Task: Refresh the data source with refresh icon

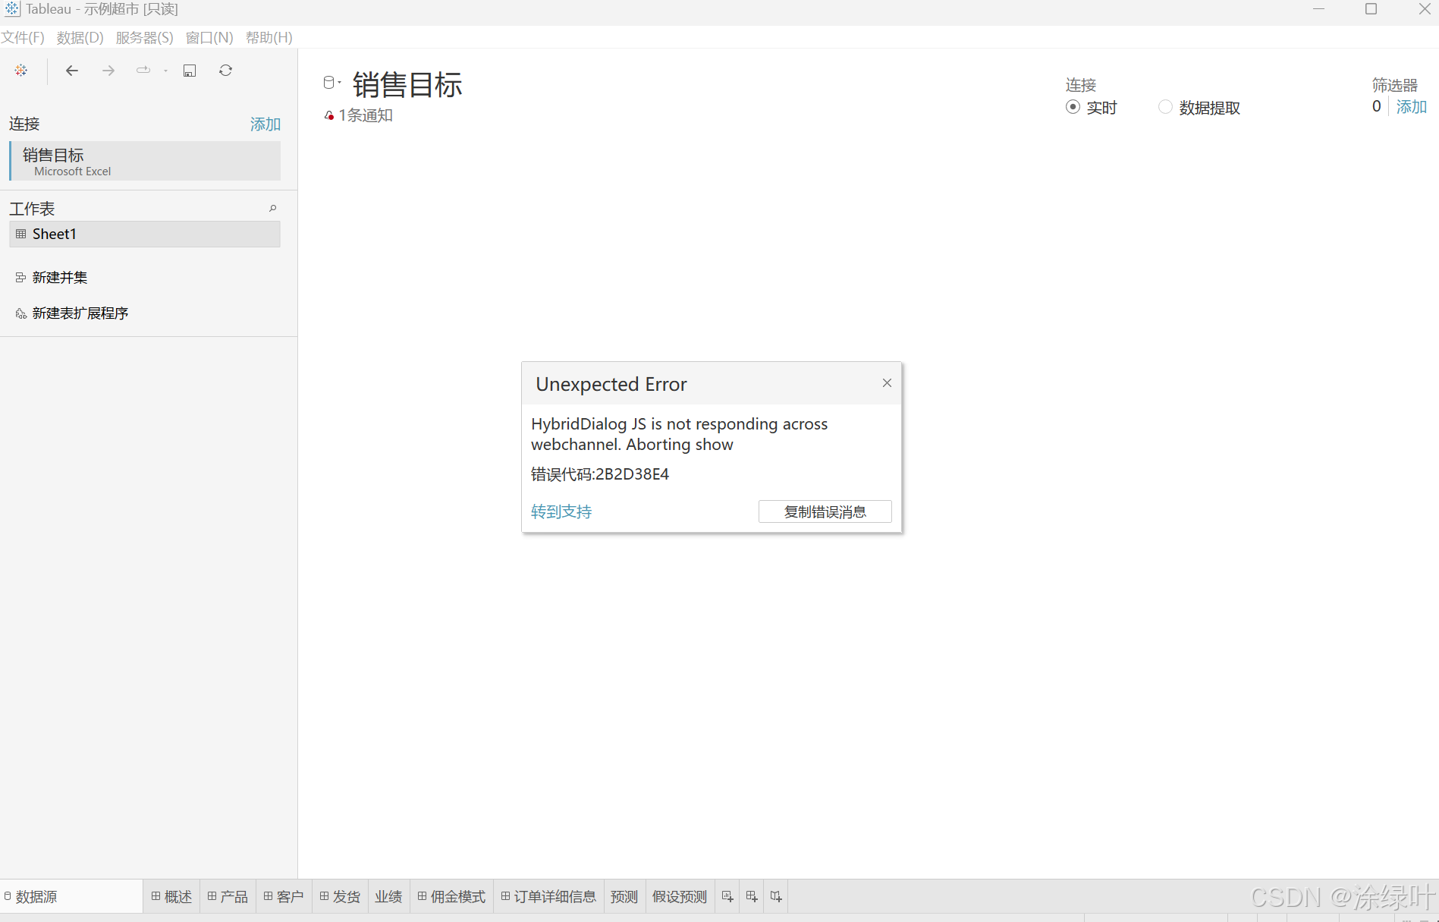Action: [225, 70]
